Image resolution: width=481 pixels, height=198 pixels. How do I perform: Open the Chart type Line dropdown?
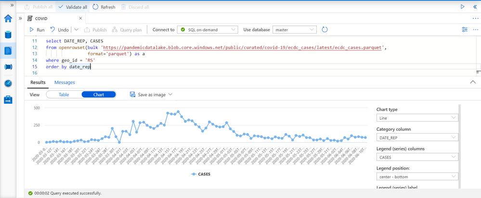[x=417, y=118]
